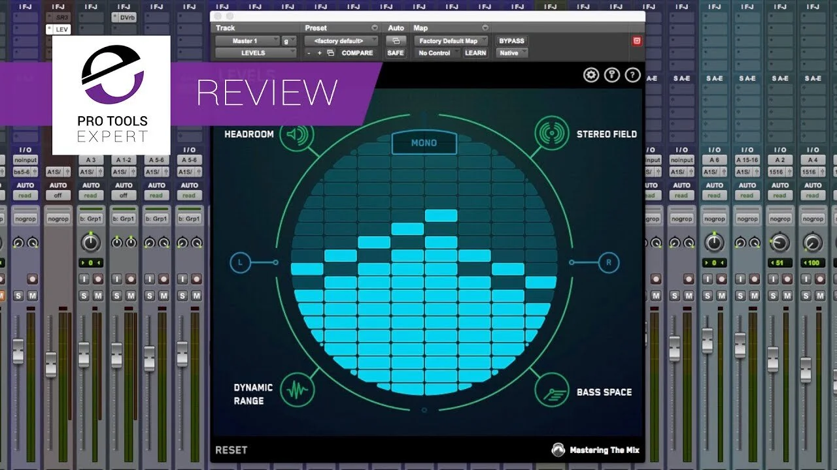This screenshot has width=837, height=470.
Task: Click RESET in the LEVELS plug-in
Action: (x=231, y=450)
